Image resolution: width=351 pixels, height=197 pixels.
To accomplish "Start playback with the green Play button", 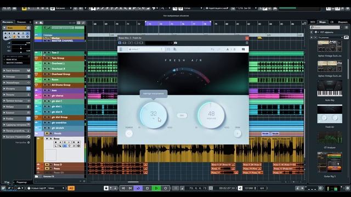I will [x=156, y=188].
